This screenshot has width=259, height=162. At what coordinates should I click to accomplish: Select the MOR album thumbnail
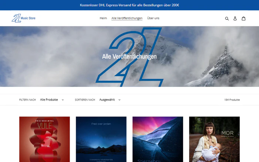214,139
